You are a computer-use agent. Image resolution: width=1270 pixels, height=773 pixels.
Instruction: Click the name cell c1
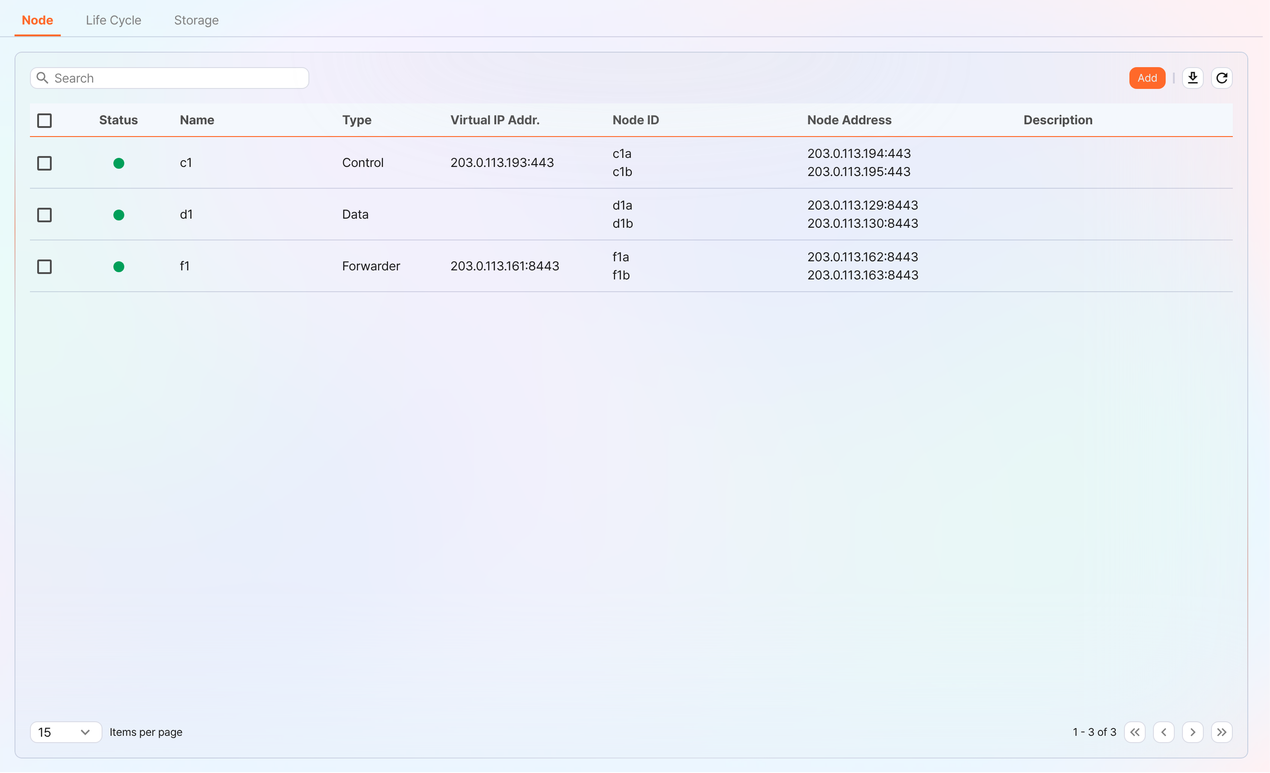point(186,163)
